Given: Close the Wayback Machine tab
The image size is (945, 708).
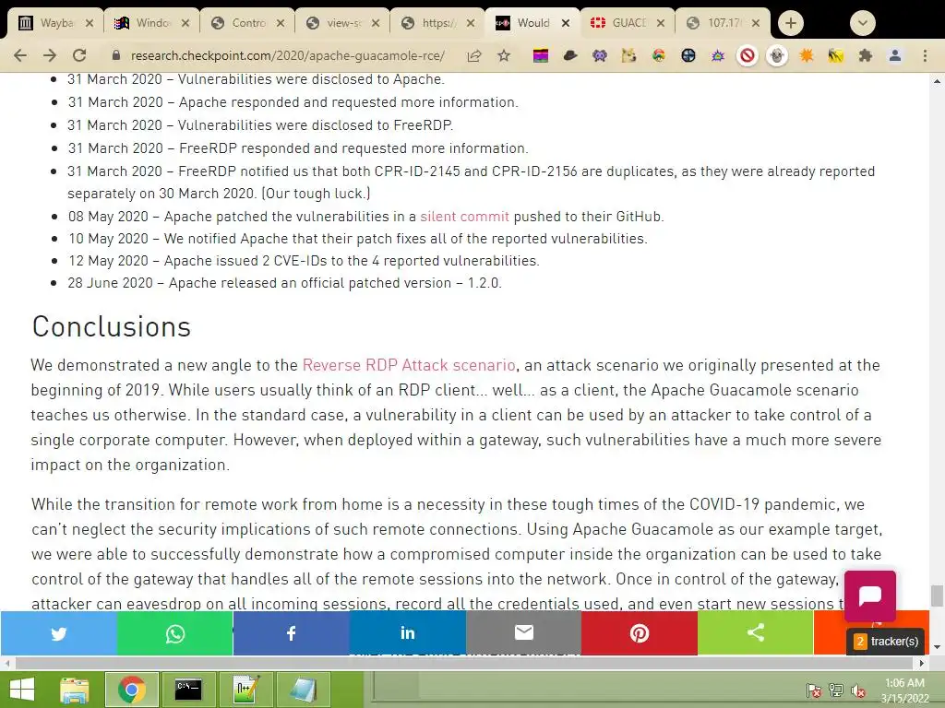Looking at the screenshot, I should click(x=90, y=23).
